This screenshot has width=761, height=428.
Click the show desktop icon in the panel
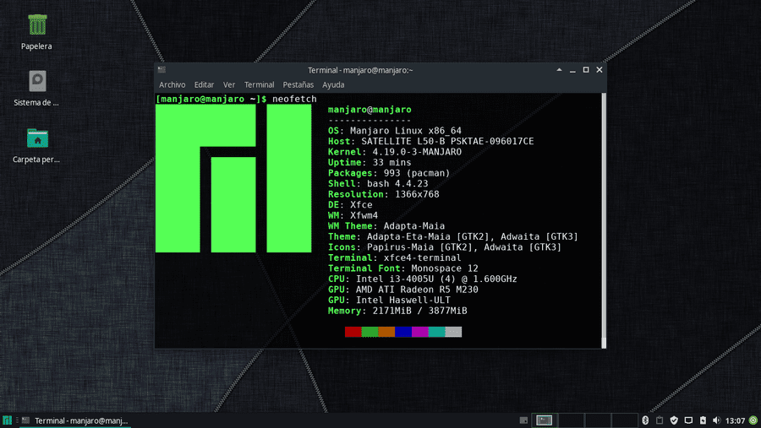tap(523, 420)
